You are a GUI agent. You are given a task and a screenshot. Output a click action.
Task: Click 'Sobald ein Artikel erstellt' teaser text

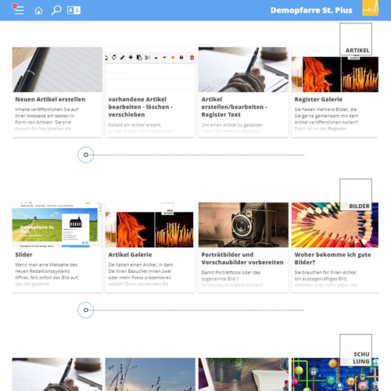click(x=135, y=125)
